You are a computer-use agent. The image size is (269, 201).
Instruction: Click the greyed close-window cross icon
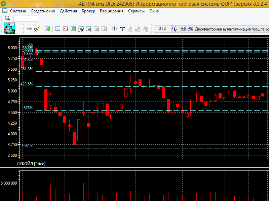(97, 29)
